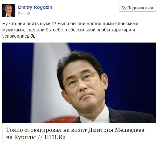The width and height of the screenshot is (158, 143).
Task: Click the final post line "успокоились бы"
Action: click(x=19, y=36)
